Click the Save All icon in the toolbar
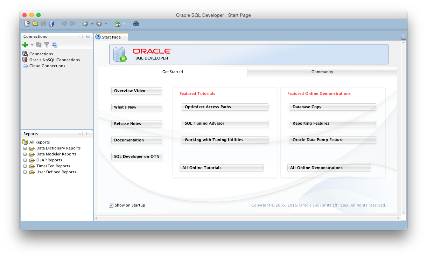The width and height of the screenshot is (427, 258). click(51, 23)
